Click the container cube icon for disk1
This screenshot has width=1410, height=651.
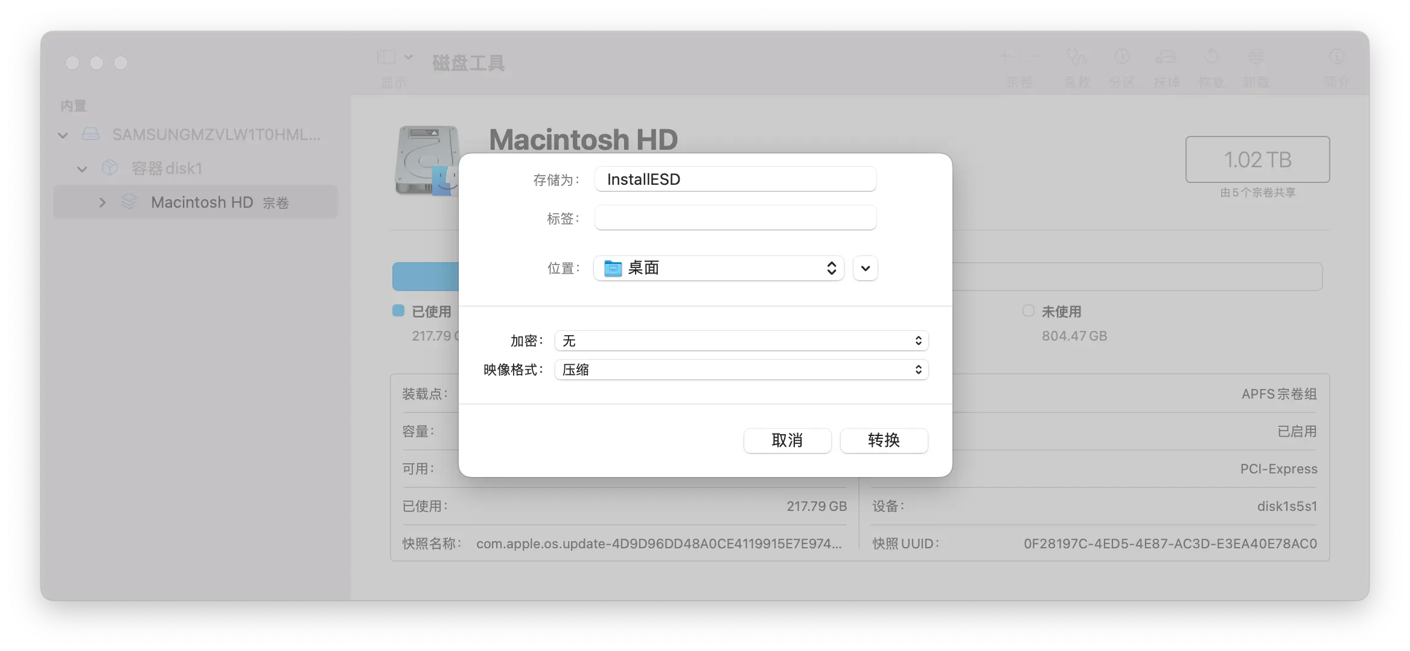coord(110,168)
